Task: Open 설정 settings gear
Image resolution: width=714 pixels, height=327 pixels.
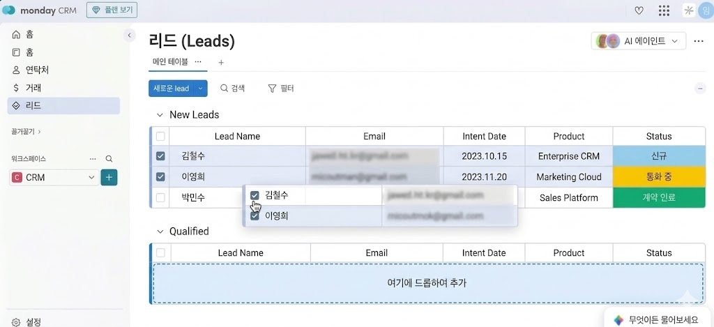Action: [16, 322]
